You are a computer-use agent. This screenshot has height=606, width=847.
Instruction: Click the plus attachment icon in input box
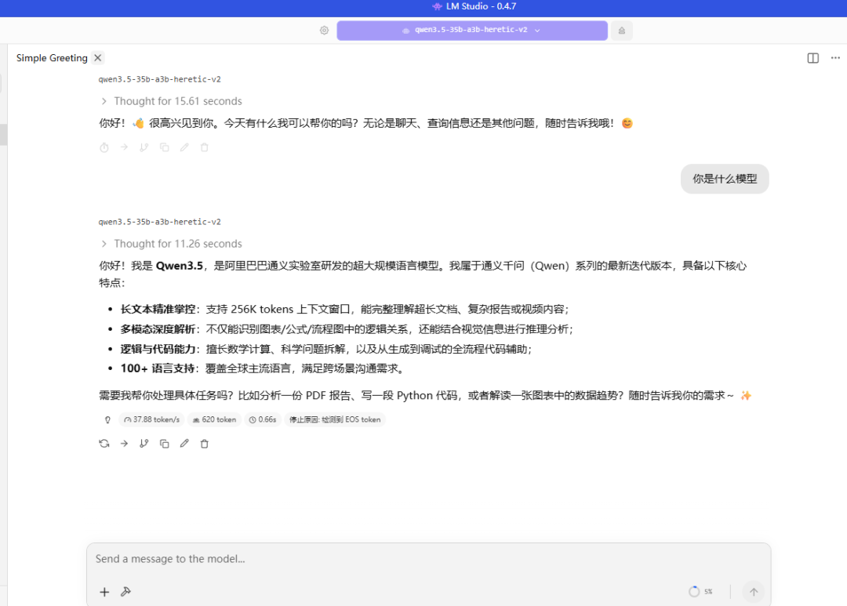104,592
